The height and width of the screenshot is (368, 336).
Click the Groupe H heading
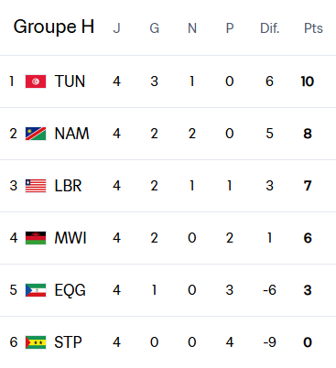(54, 27)
